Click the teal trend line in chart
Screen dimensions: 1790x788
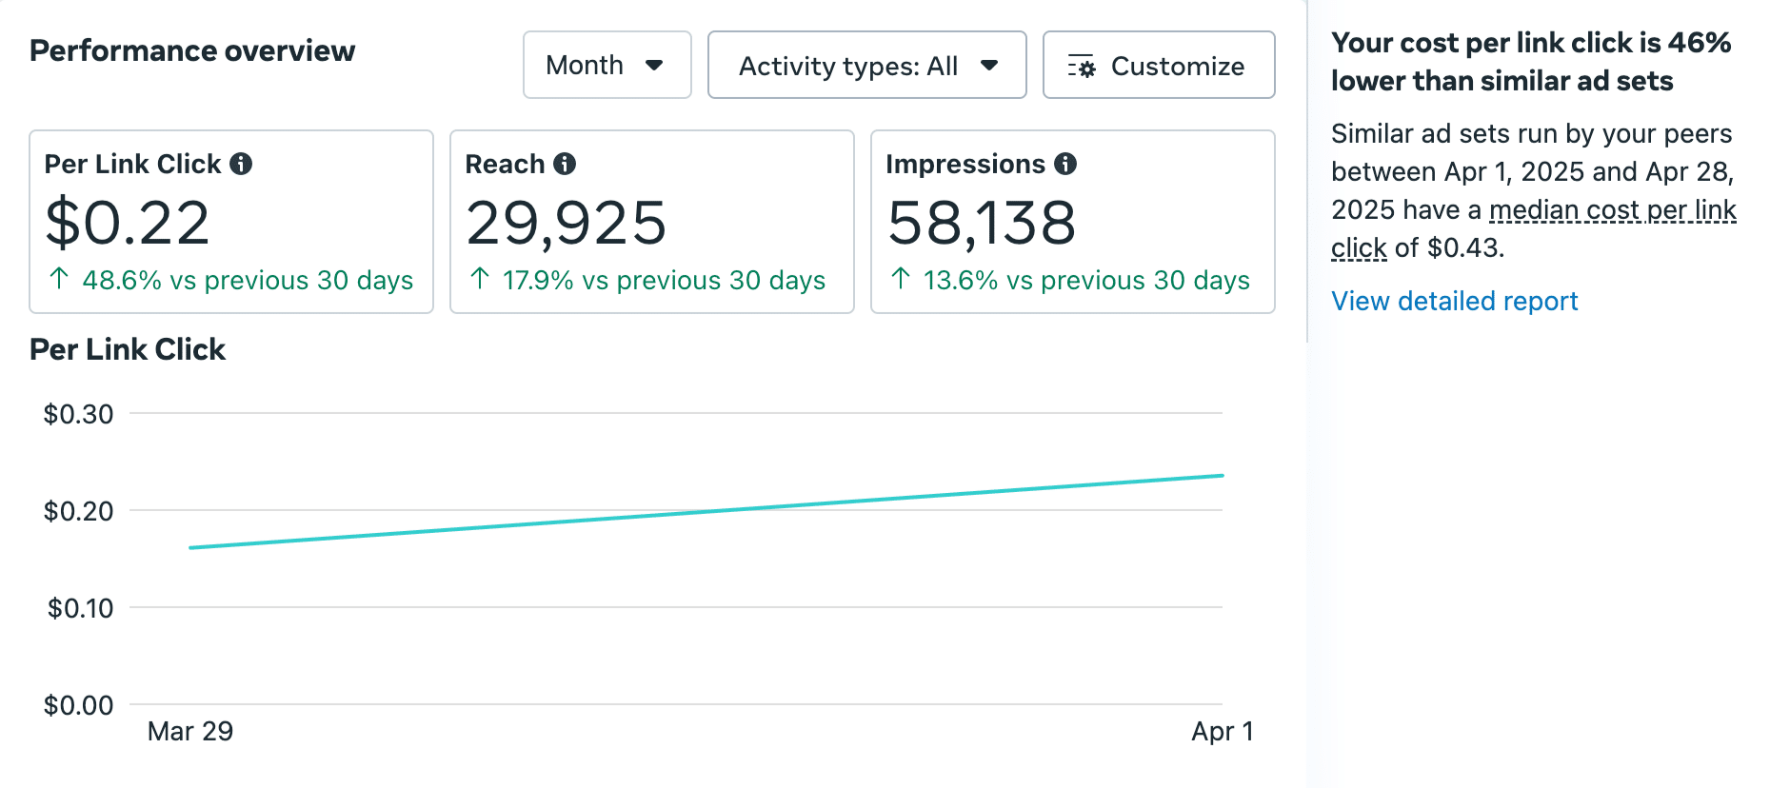point(706,512)
